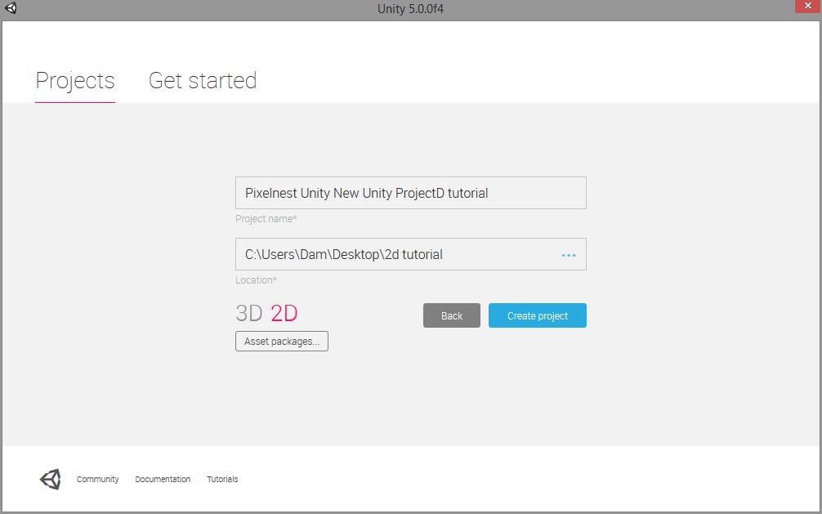Viewport: 822px width, 514px height.
Task: Open the Get started tab
Action: 203,81
